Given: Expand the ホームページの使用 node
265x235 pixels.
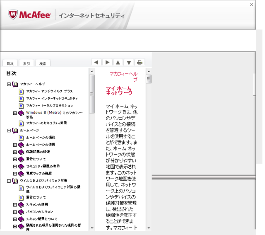Looking at the screenshot, I should point(15,145).
